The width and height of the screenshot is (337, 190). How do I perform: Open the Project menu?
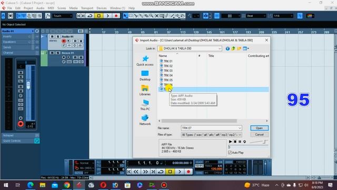point(28,8)
